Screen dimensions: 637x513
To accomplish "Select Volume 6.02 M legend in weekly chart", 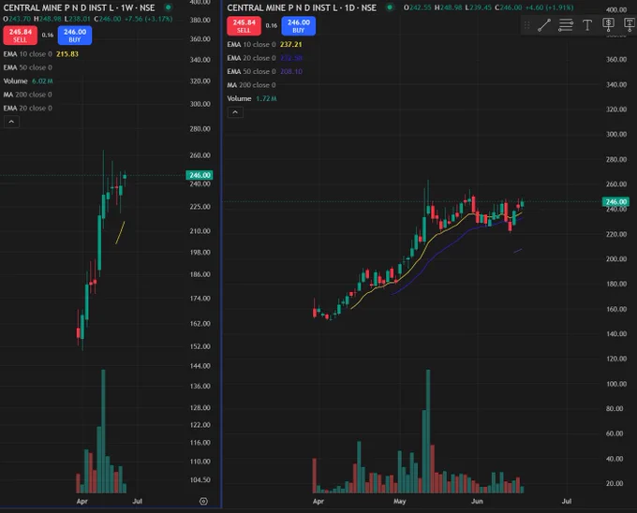I will coord(28,81).
